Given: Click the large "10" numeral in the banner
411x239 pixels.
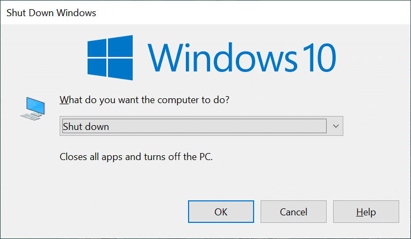Looking at the screenshot, I should click(x=320, y=57).
